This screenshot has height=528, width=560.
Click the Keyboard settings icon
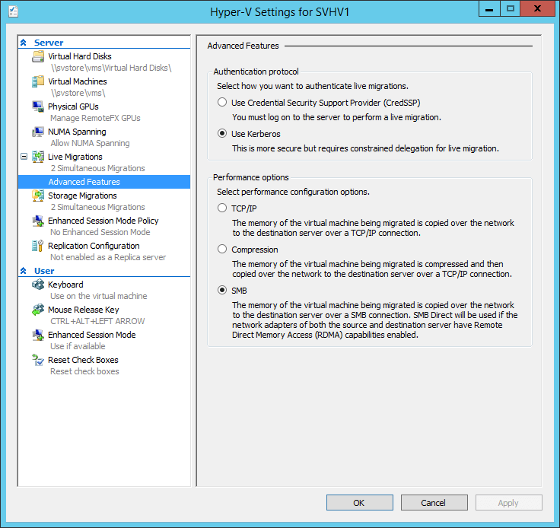click(38, 285)
